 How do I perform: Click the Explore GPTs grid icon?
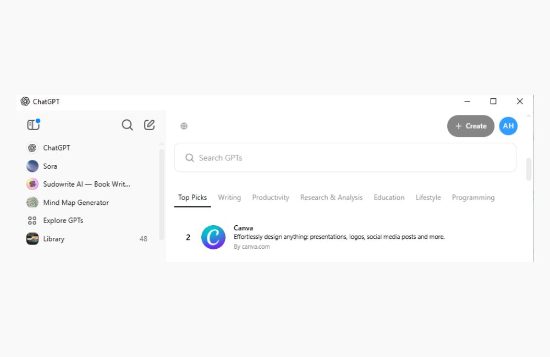coord(32,221)
